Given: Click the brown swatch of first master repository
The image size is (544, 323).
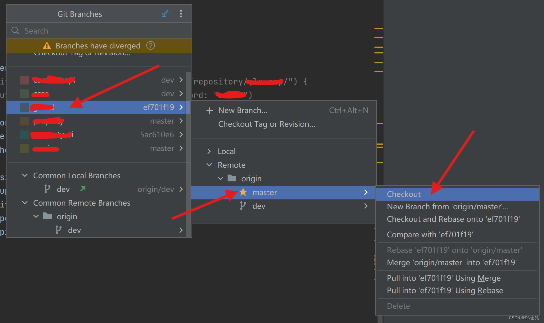Looking at the screenshot, I should click(25, 121).
